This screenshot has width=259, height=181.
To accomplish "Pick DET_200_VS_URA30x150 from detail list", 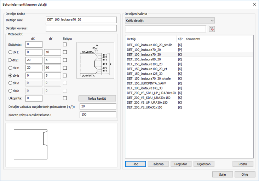I will [x=144, y=107].
